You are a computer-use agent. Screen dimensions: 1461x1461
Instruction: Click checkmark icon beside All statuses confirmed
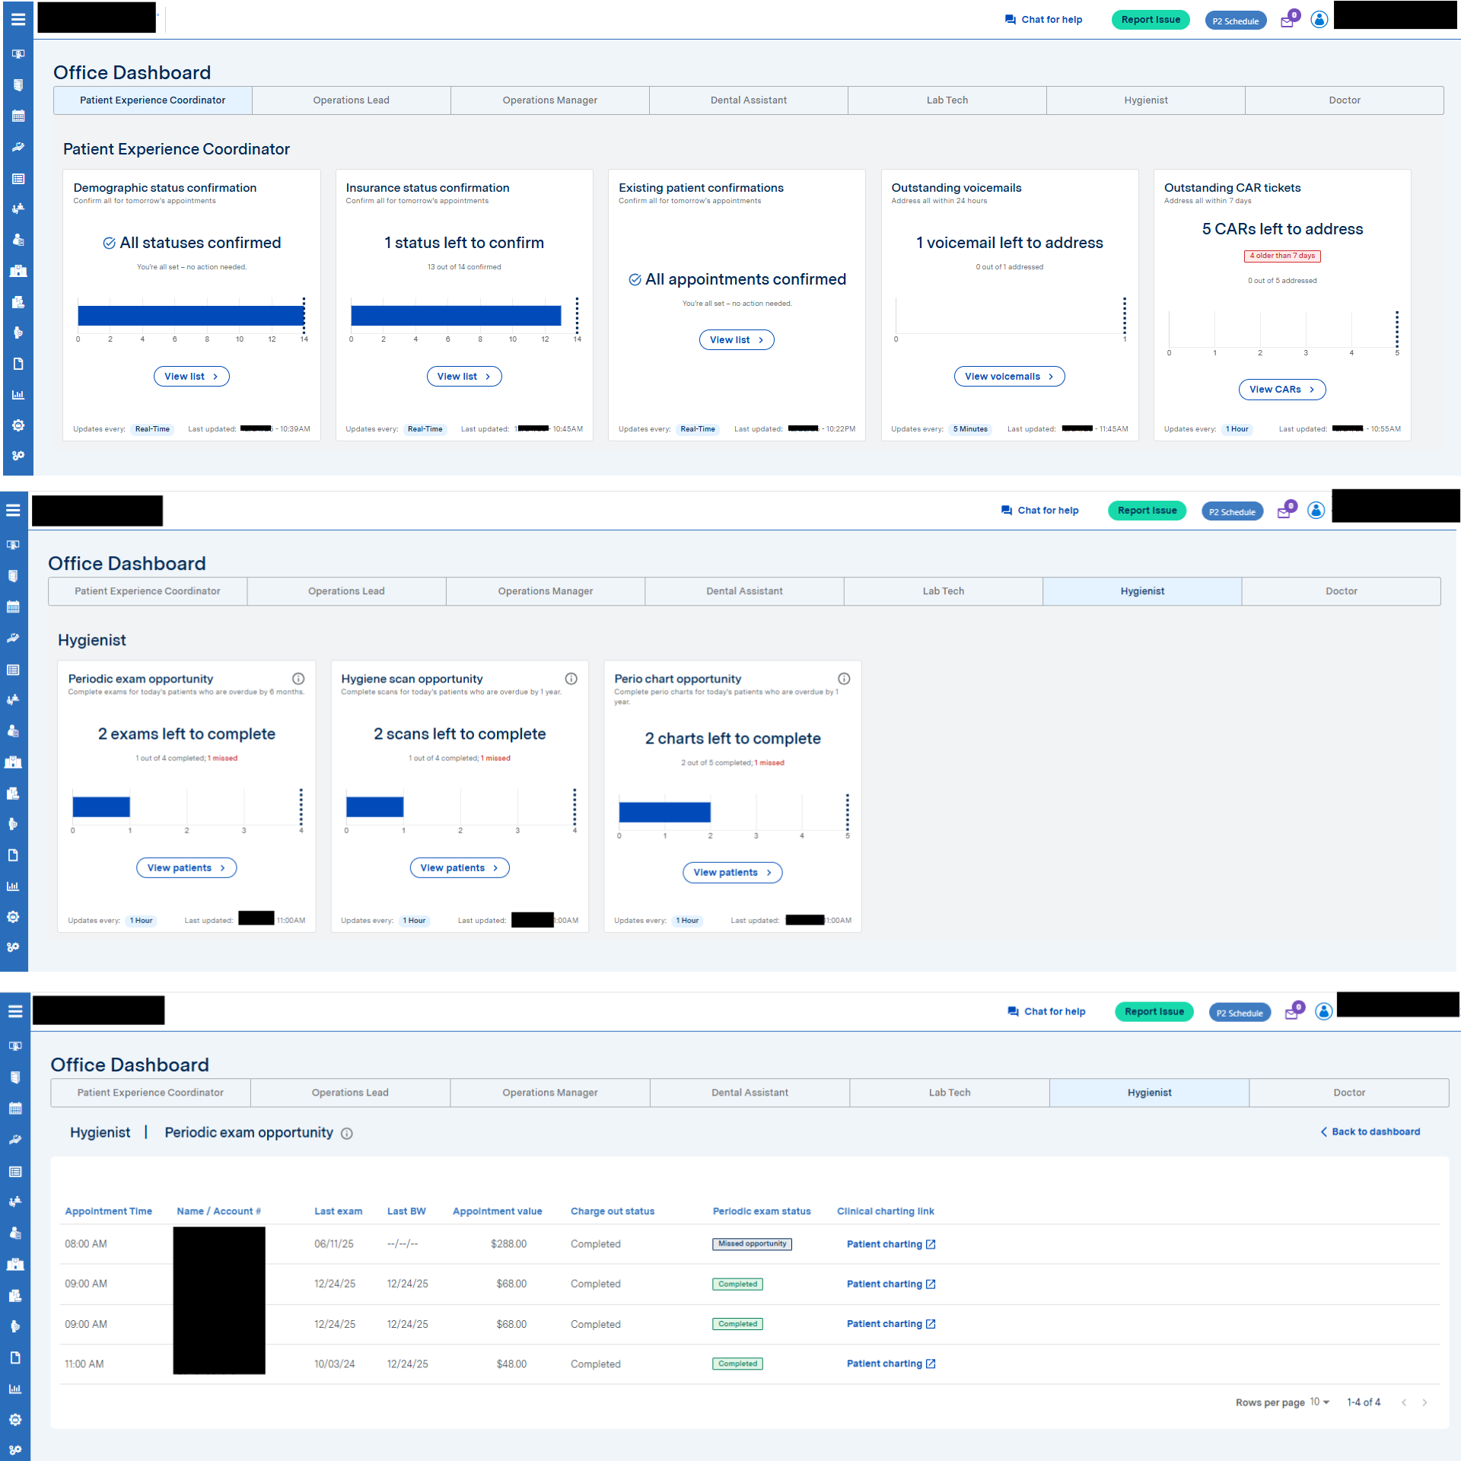click(x=109, y=243)
